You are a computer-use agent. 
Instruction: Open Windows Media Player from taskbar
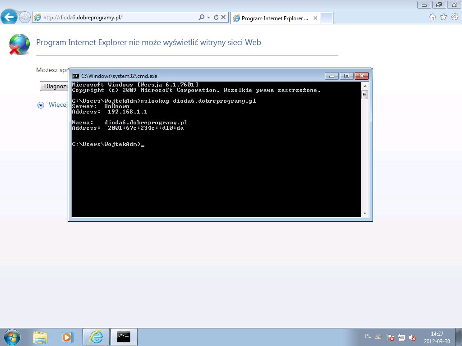tap(67, 337)
